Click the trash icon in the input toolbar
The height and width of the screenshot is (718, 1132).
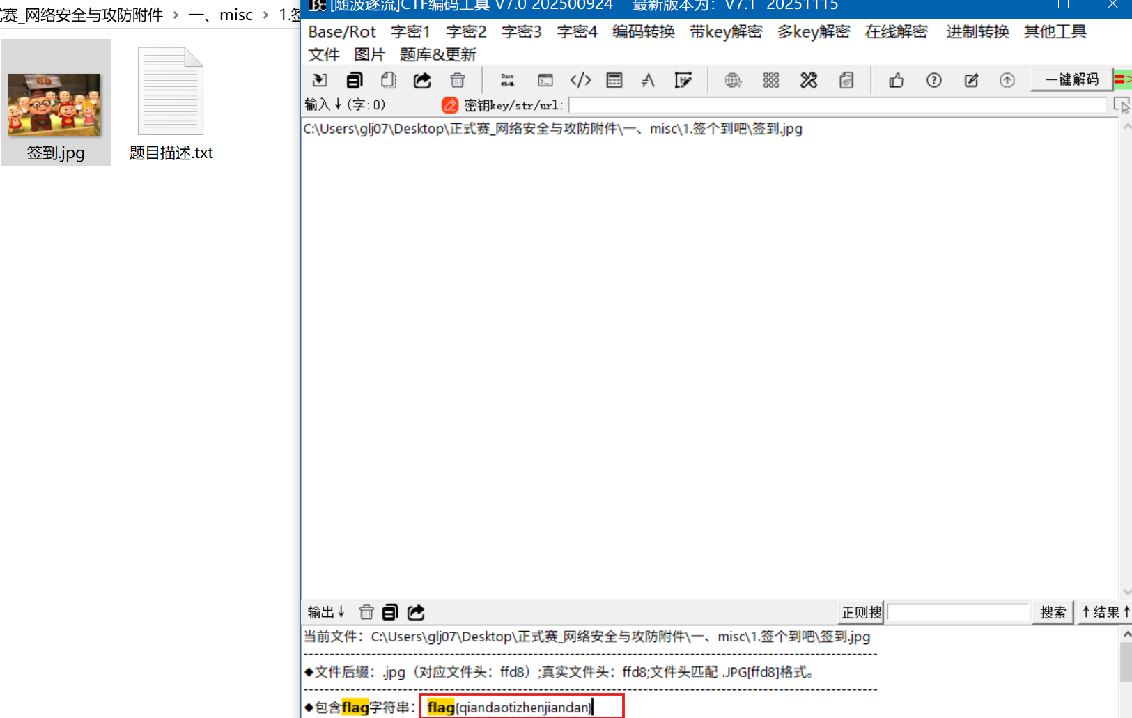pyautogui.click(x=457, y=80)
